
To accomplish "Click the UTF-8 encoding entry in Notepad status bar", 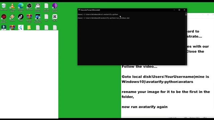I will click(205, 117).
